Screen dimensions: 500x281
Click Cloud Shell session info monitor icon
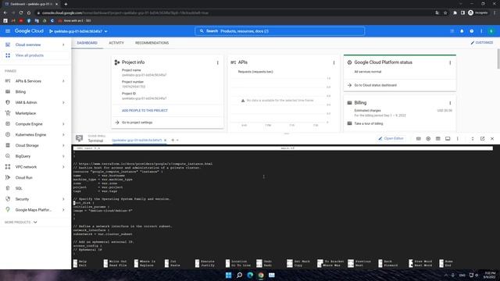point(448,139)
